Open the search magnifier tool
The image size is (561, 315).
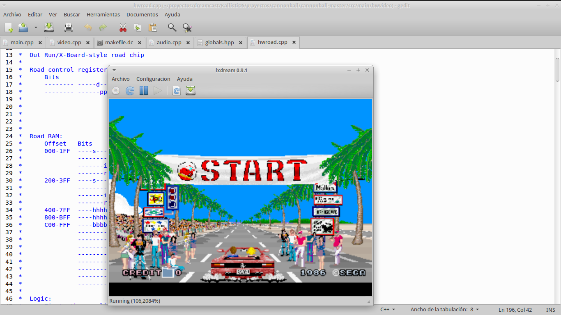click(172, 27)
